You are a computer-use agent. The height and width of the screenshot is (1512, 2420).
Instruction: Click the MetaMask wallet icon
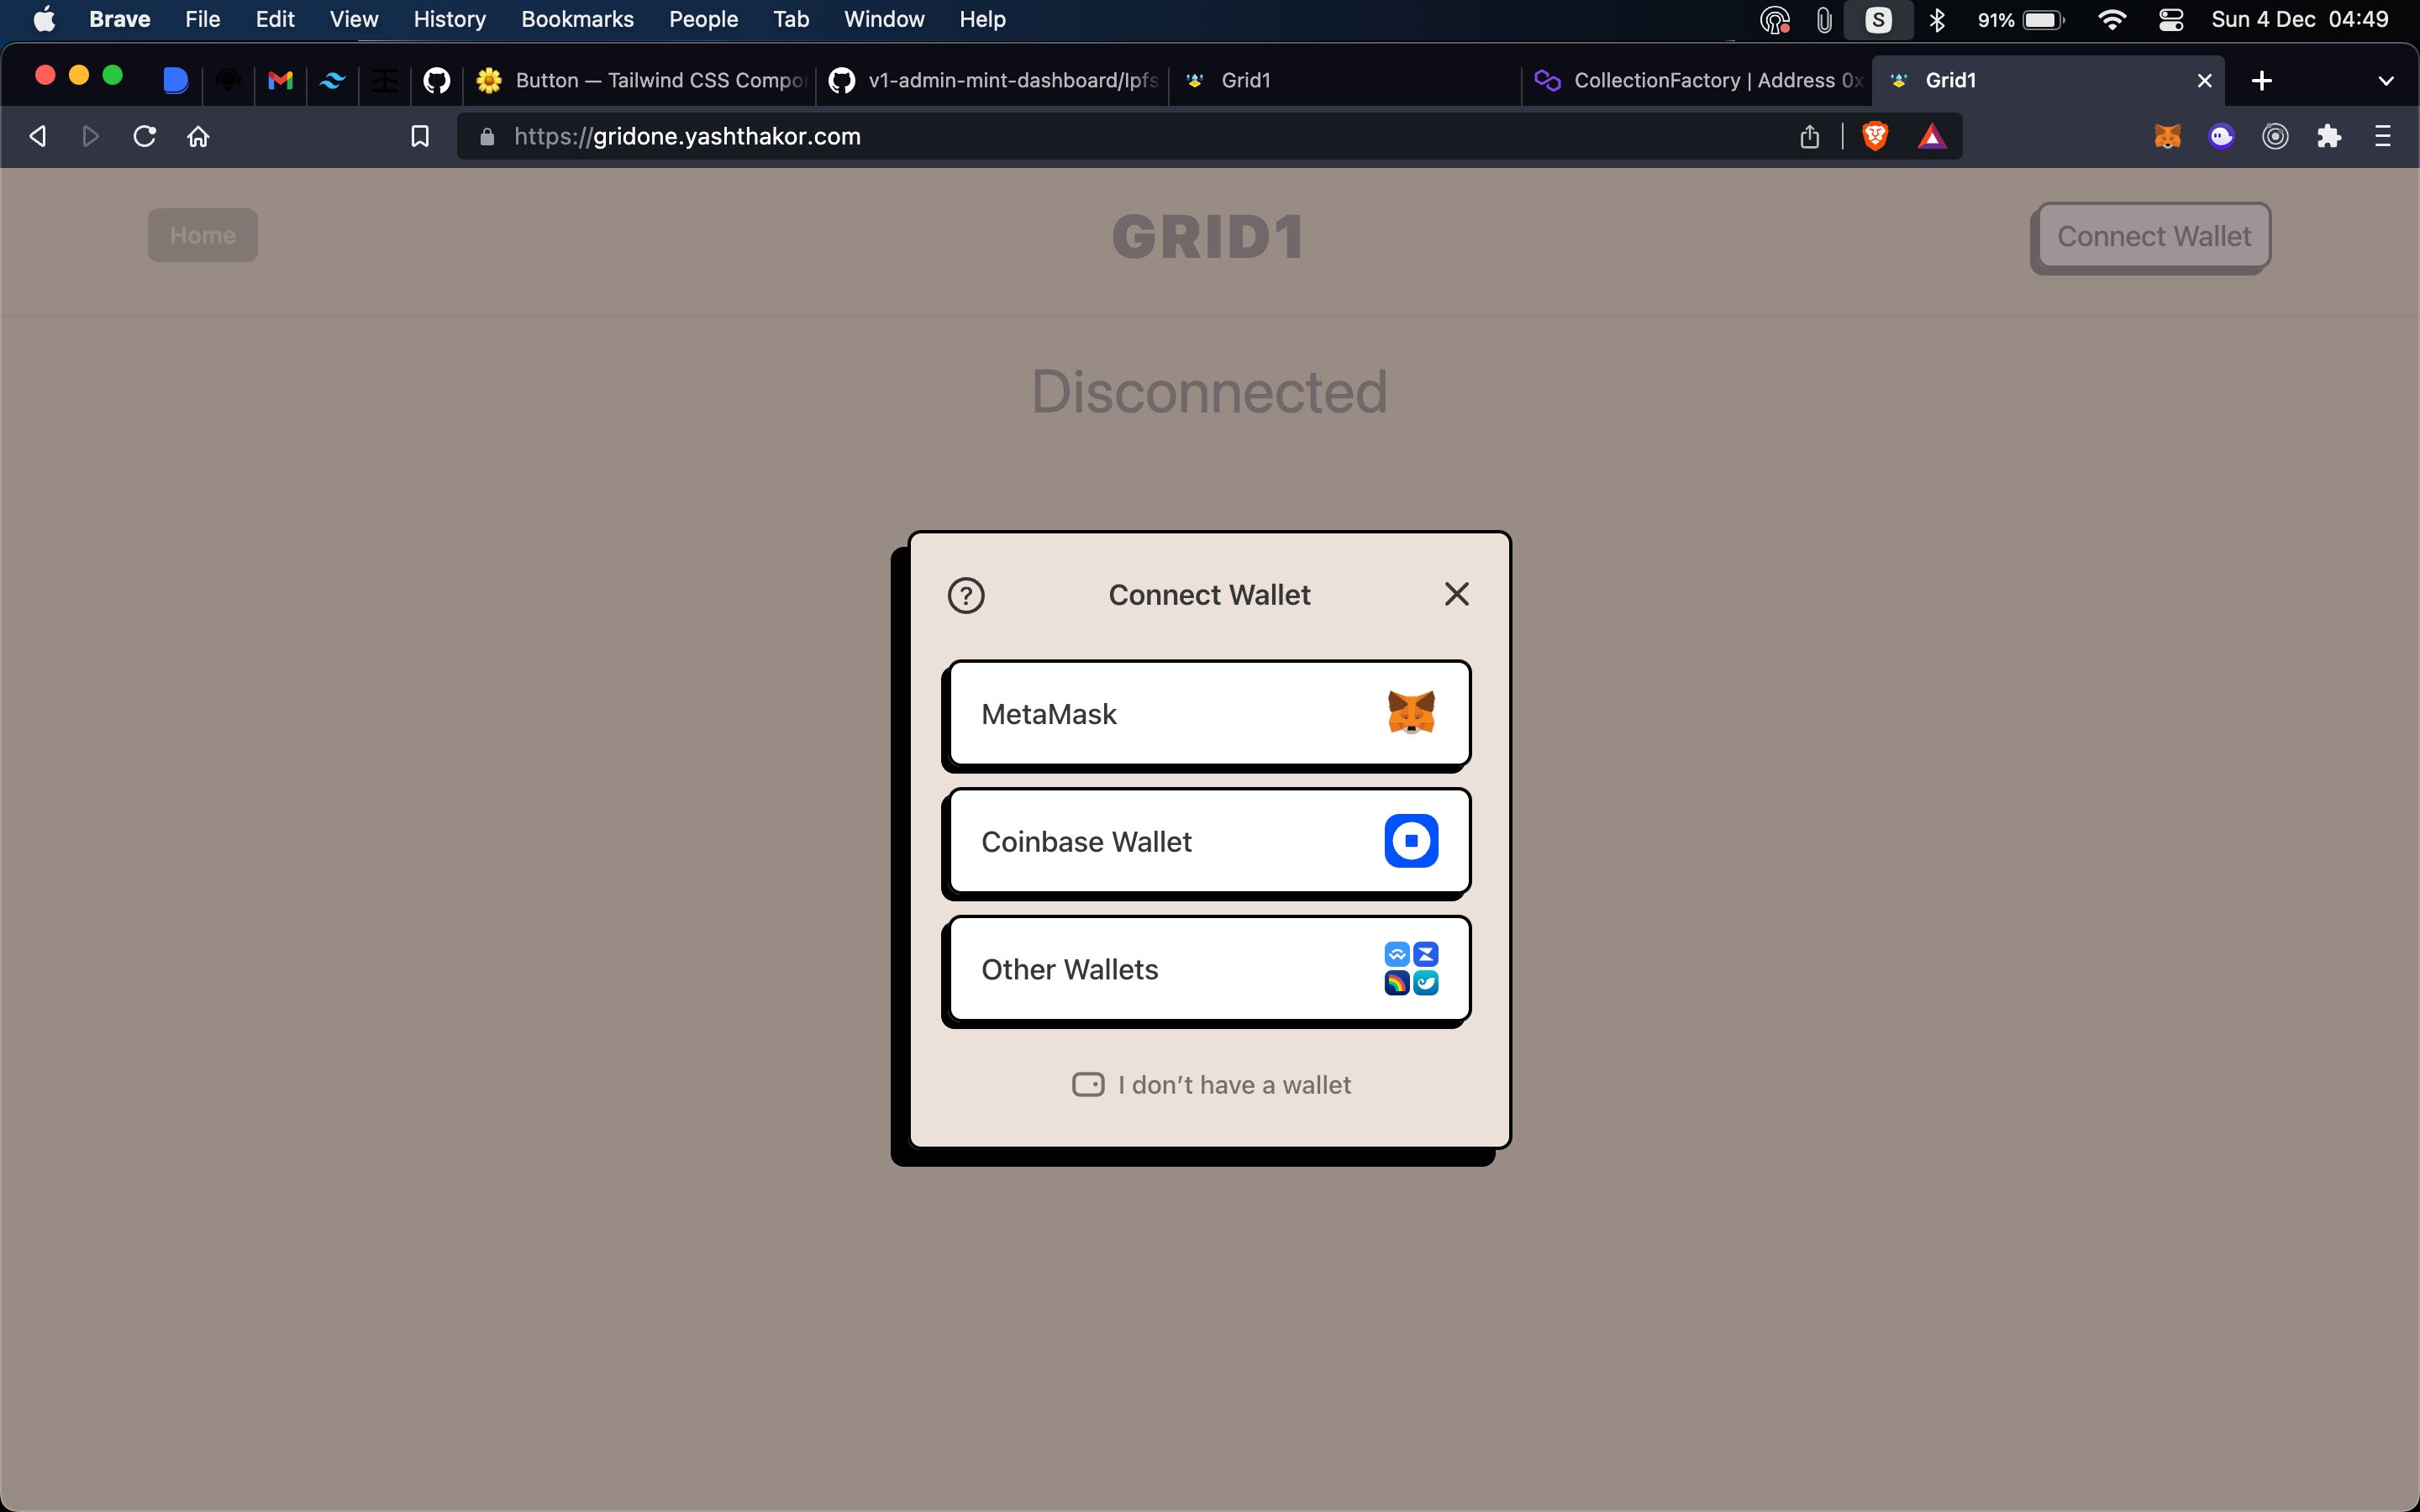[1411, 712]
